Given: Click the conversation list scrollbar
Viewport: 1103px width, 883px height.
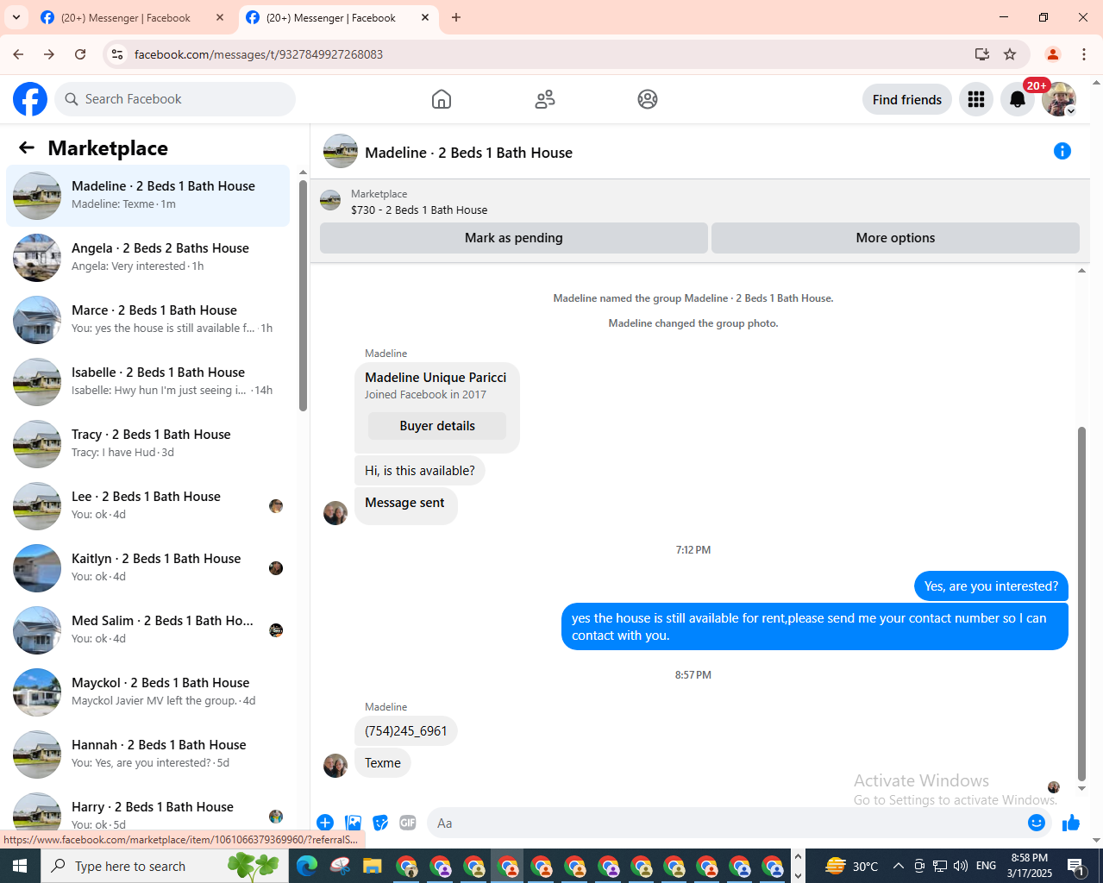Looking at the screenshot, I should (x=303, y=296).
